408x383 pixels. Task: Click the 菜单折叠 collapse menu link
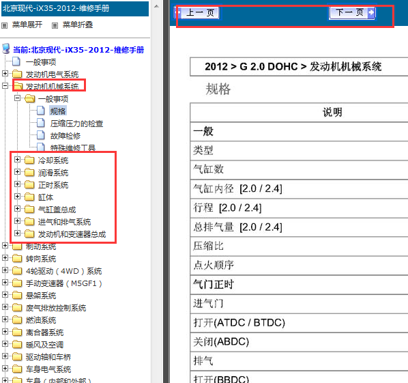78,25
